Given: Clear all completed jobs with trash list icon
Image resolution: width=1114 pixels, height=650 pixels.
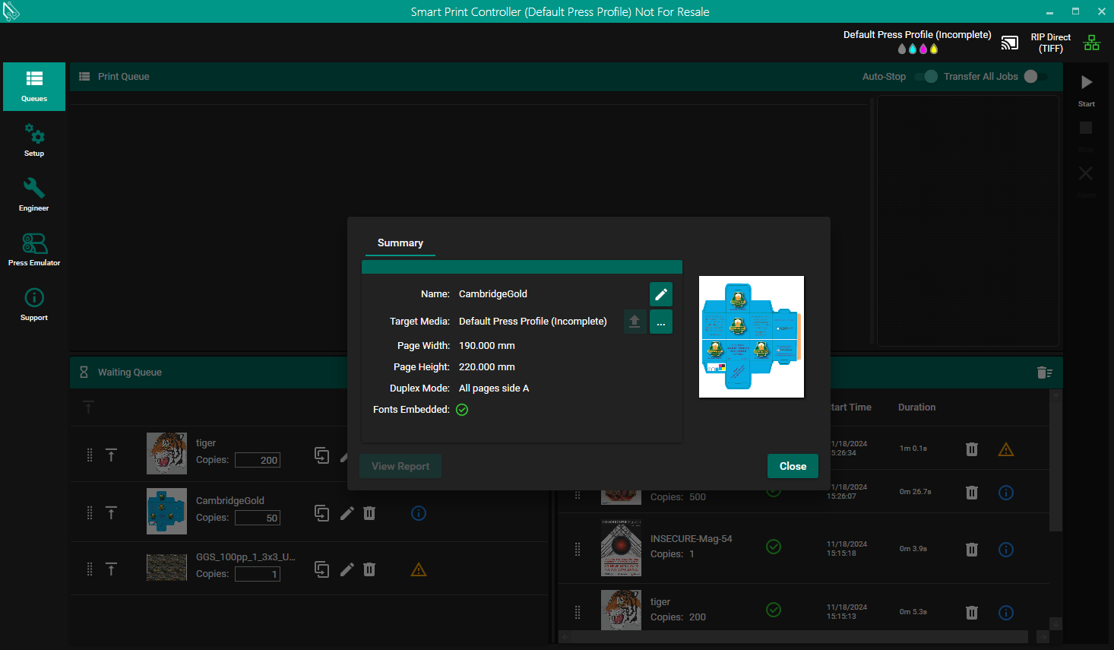Looking at the screenshot, I should [1044, 373].
